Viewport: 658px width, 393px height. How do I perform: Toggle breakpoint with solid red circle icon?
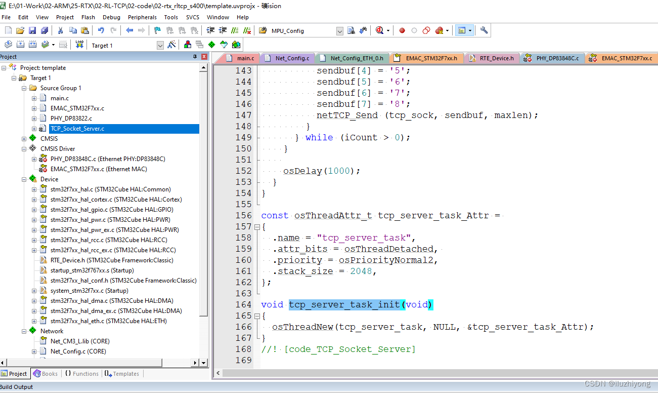coord(402,30)
